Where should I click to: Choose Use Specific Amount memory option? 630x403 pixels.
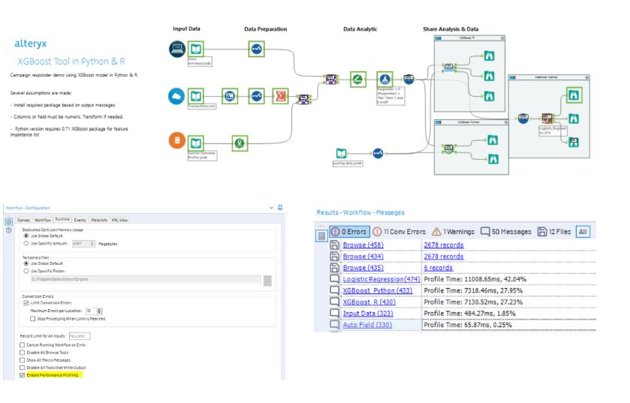26,244
